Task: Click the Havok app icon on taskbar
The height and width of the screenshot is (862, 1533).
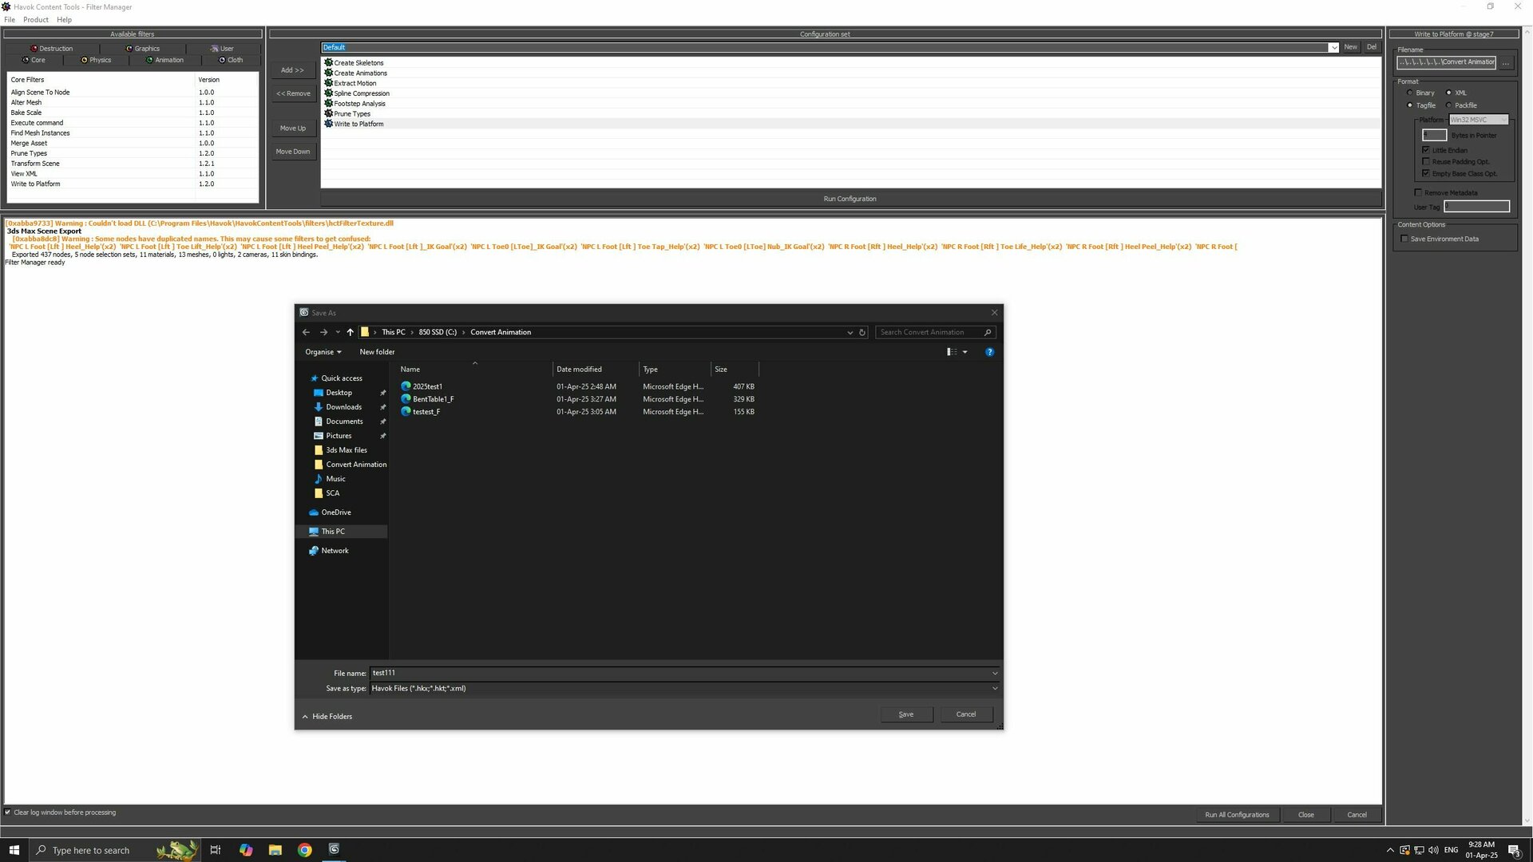Action: click(x=334, y=849)
